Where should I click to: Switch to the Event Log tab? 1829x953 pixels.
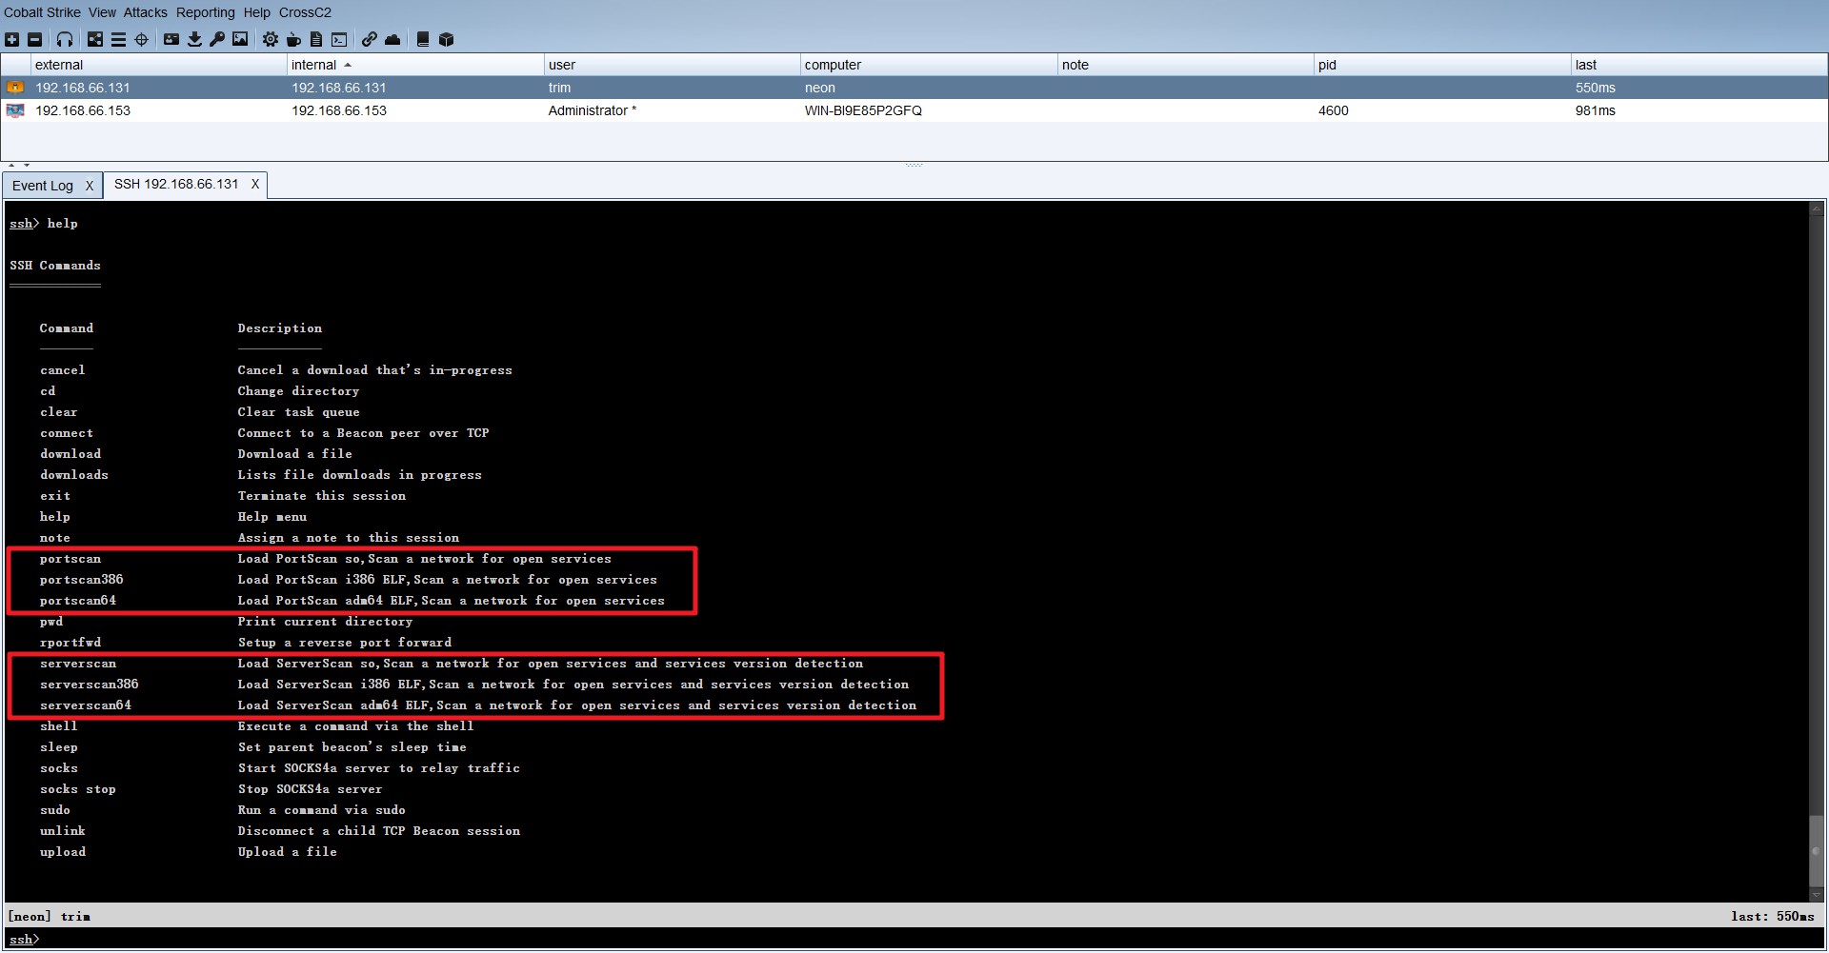42,185
